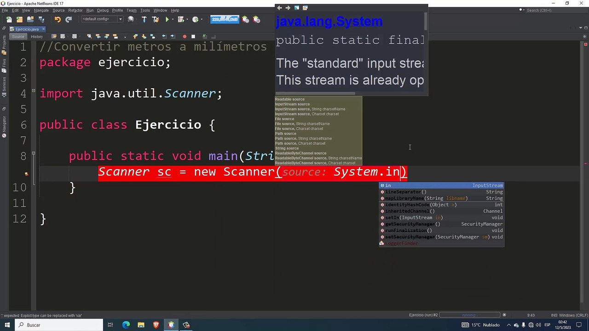
Task: Click the Redo arrow icon
Action: point(69,19)
